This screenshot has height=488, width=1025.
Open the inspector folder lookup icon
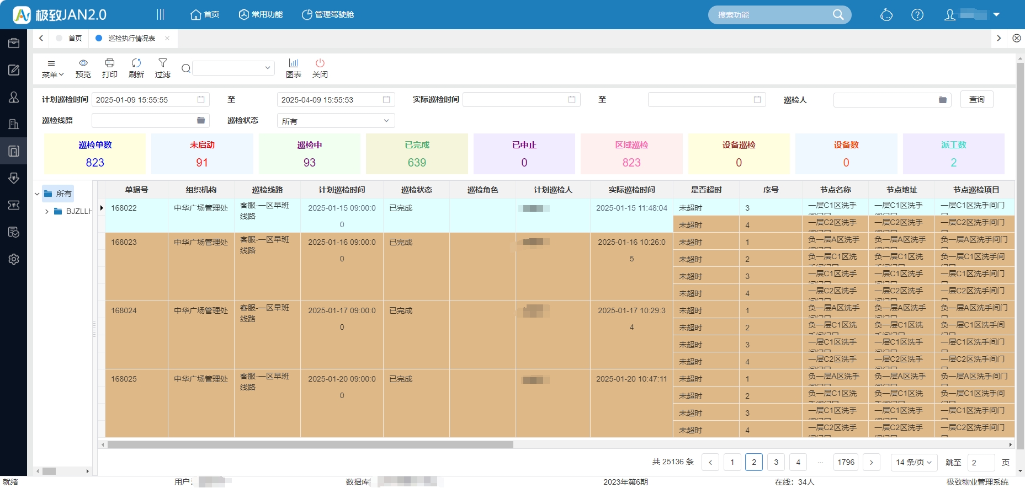point(942,100)
